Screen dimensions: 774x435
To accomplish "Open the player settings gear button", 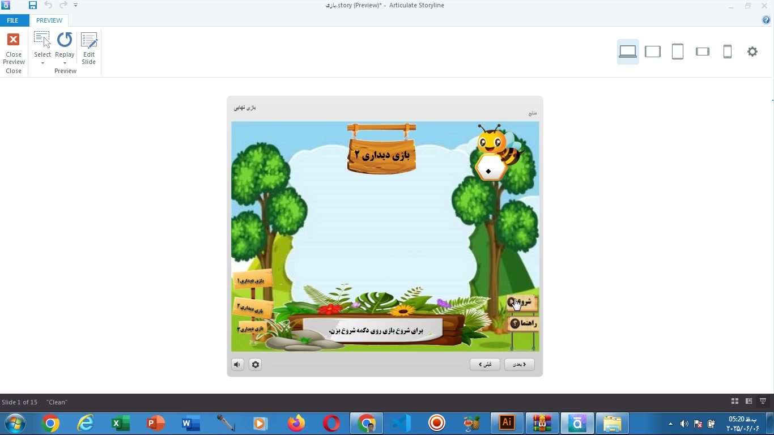I will pyautogui.click(x=256, y=365).
